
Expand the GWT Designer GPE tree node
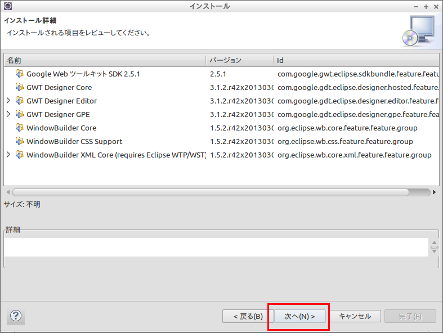[x=8, y=114]
